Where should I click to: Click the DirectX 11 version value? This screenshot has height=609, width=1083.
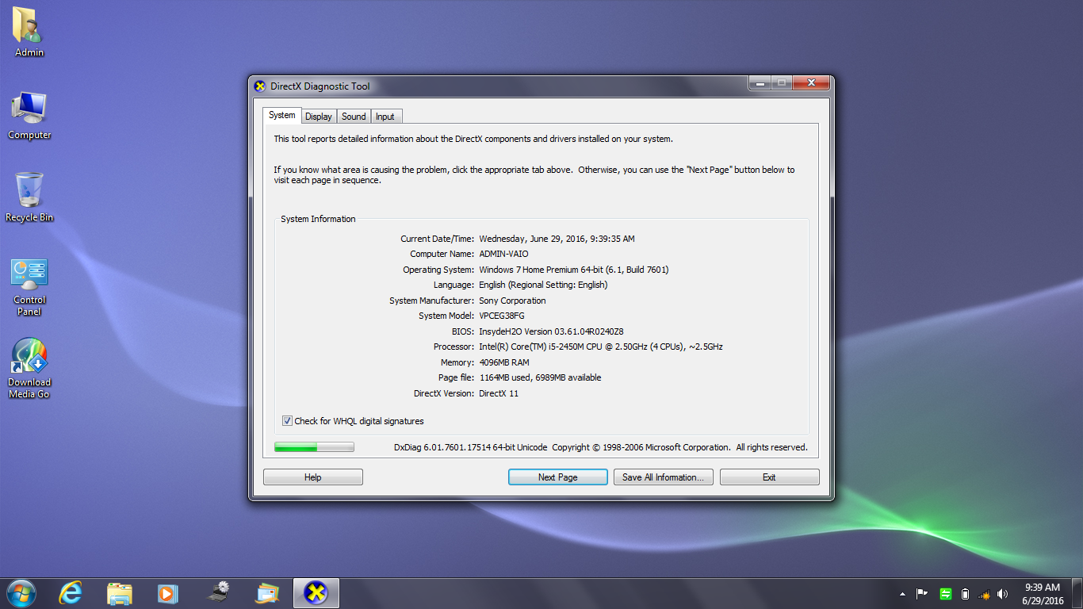click(499, 393)
